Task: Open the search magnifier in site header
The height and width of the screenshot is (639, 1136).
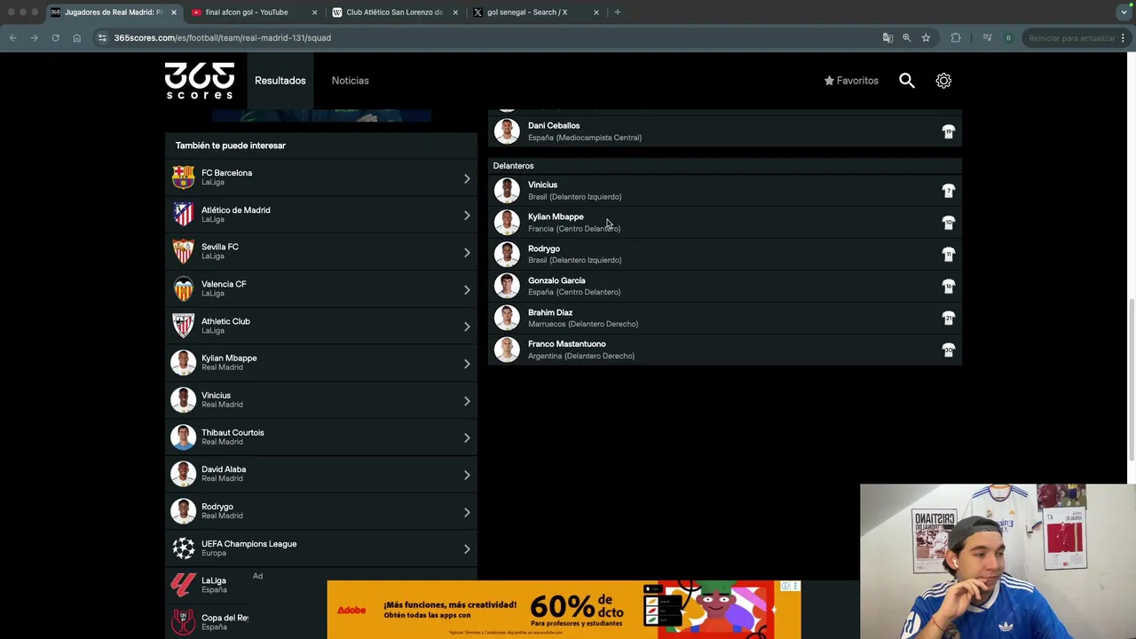Action: (x=906, y=81)
